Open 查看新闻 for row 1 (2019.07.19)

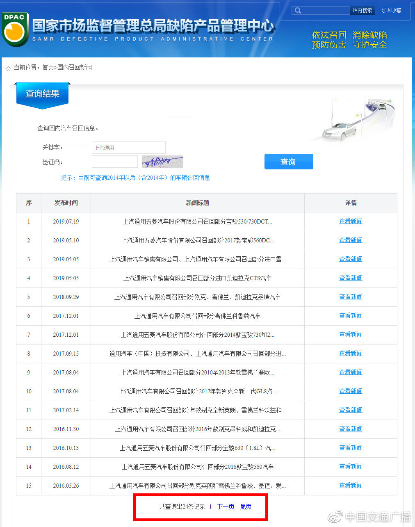pos(351,221)
